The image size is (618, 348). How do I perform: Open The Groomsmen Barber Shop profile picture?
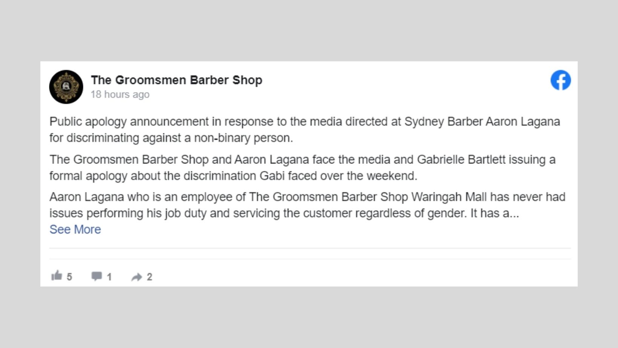click(x=66, y=87)
